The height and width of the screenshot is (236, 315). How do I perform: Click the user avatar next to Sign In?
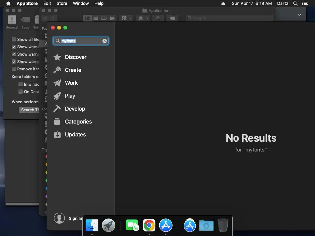(59, 218)
